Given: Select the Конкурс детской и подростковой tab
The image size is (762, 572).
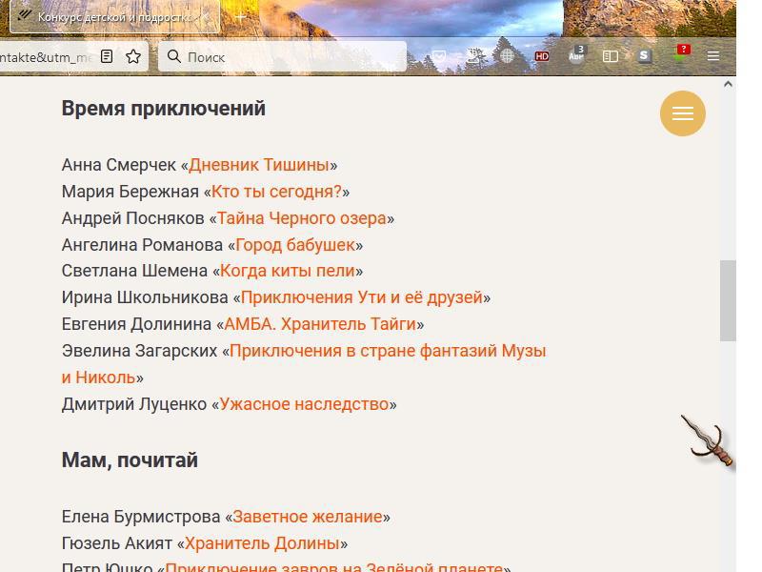Looking at the screenshot, I should coord(115,16).
